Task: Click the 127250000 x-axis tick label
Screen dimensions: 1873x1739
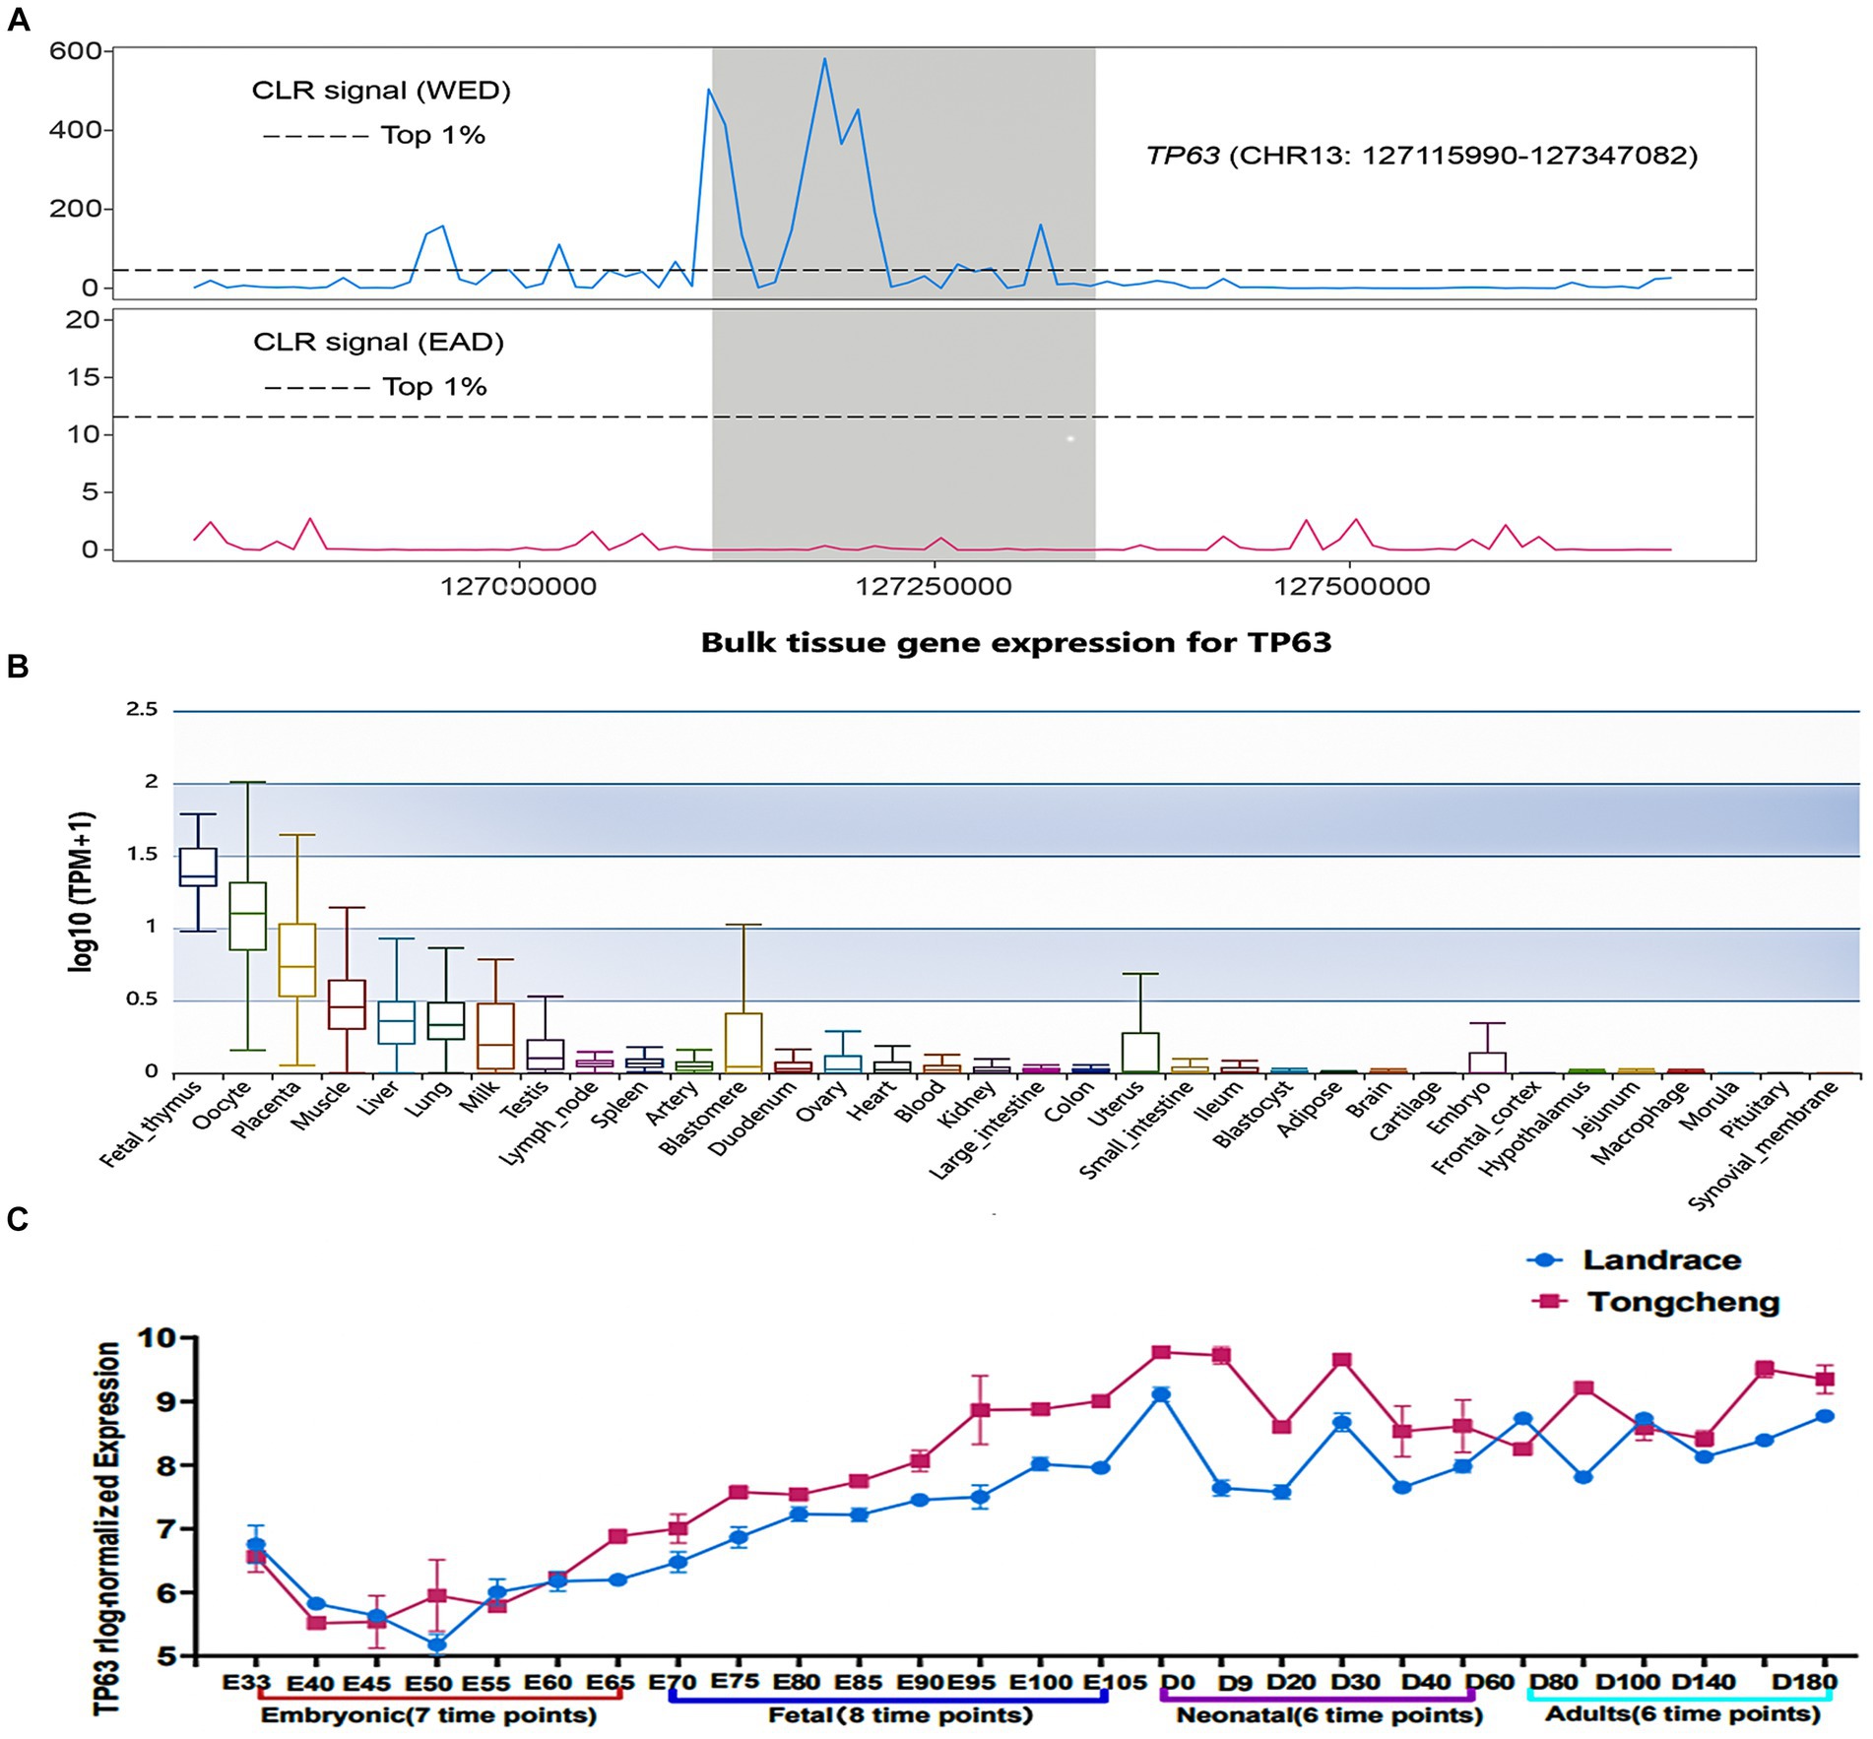Action: tap(933, 587)
